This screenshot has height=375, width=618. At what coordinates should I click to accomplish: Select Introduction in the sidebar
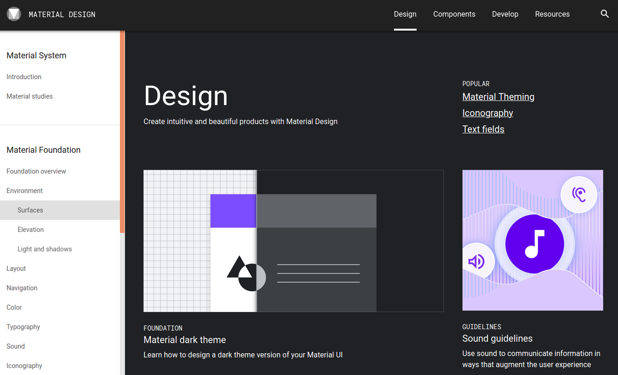(x=24, y=77)
